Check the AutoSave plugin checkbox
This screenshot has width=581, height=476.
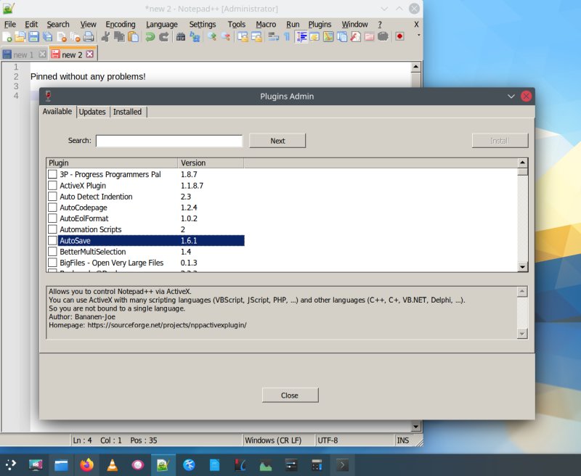point(52,240)
